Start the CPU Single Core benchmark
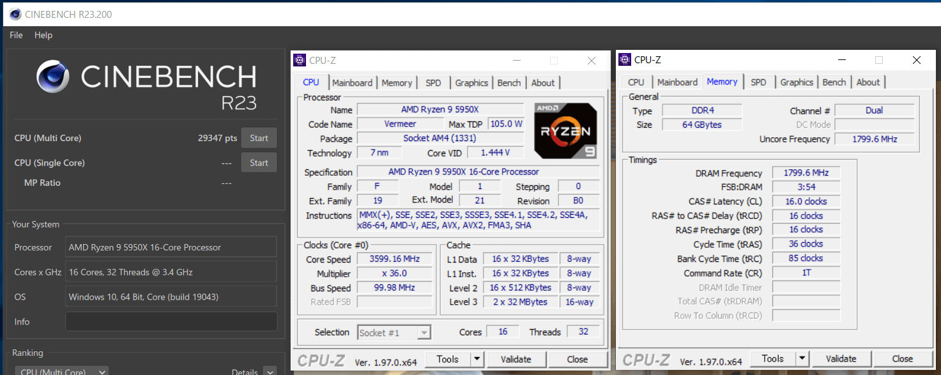The height and width of the screenshot is (375, 941). pos(259,163)
